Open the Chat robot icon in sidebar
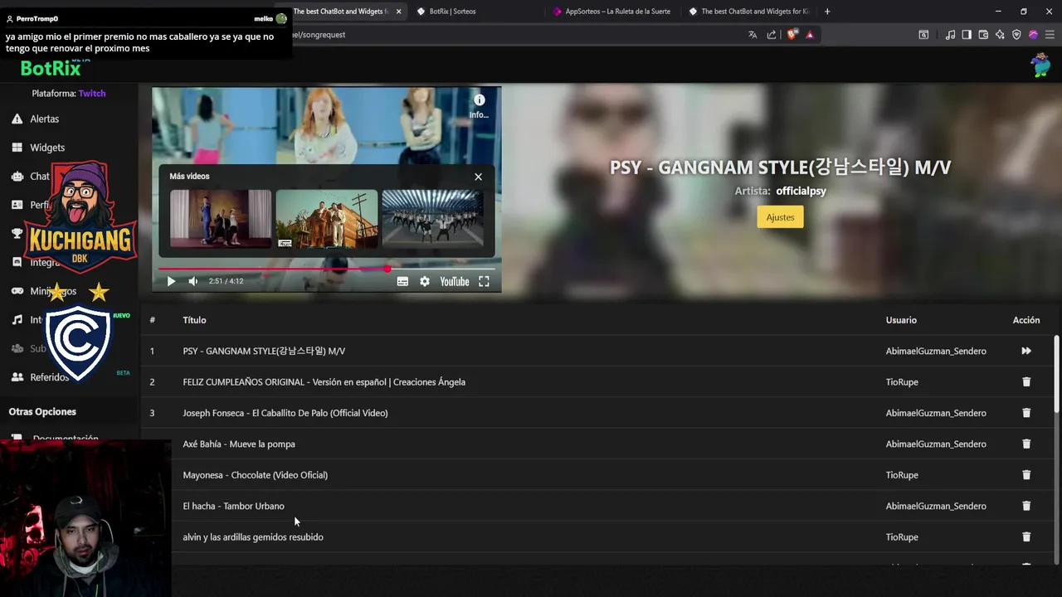This screenshot has width=1062, height=597. (17, 176)
